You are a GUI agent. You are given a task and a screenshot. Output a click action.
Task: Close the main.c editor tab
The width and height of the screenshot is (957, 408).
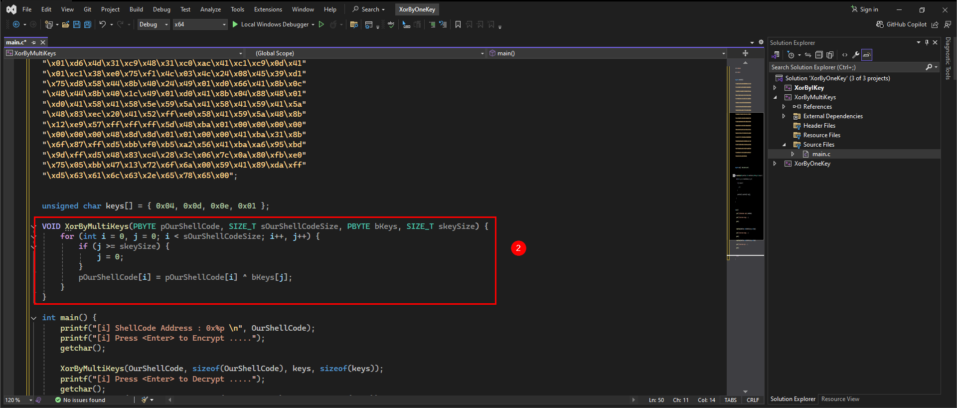pos(43,42)
